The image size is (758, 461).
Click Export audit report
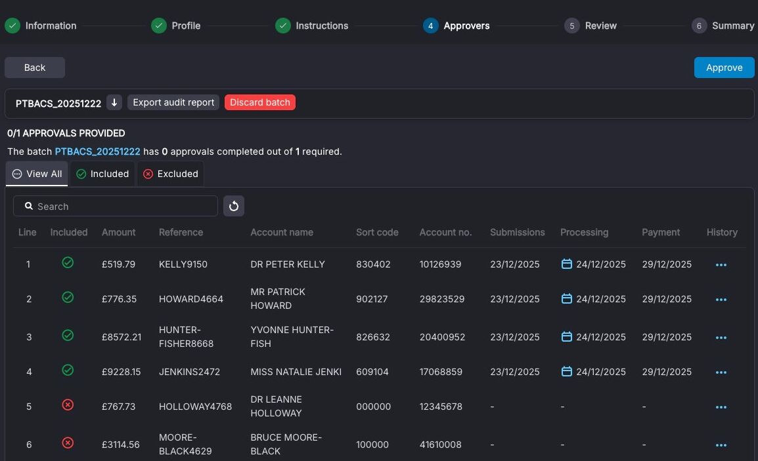(173, 102)
